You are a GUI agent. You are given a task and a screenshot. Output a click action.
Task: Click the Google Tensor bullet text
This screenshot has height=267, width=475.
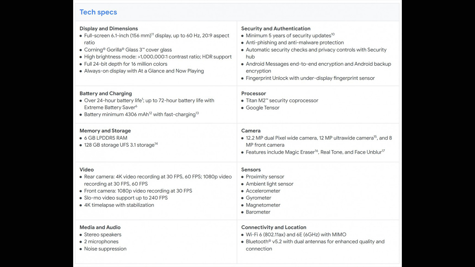(263, 108)
